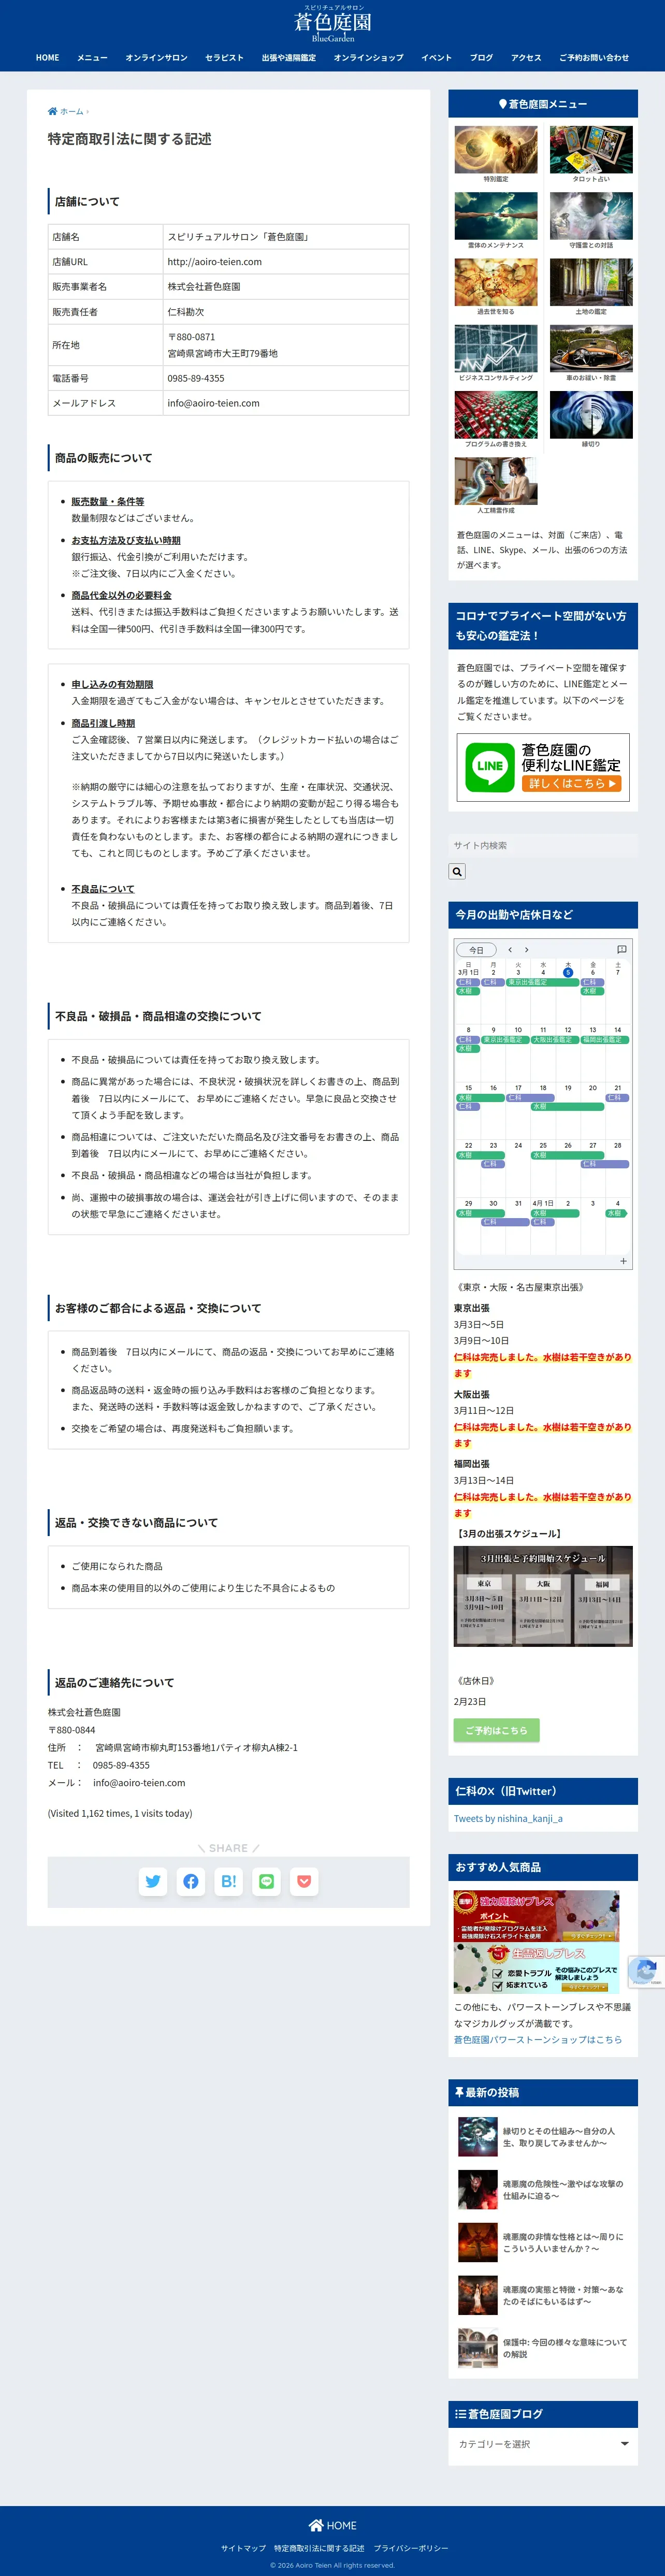Viewport: 665px width, 2576px height.
Task: Click info@aoiro-teien.com in store table
Action: pyautogui.click(x=214, y=403)
